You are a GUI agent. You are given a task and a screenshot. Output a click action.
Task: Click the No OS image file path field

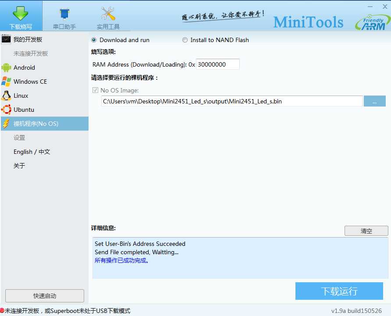tap(231, 101)
